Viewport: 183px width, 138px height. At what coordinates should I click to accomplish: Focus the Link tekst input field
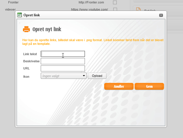63,54
